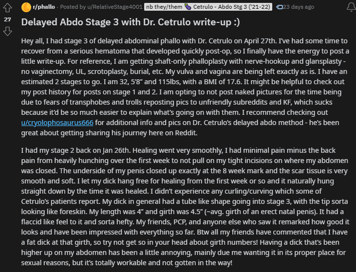The width and height of the screenshot is (356, 272).
Task: Open the r/phallo subreddit link
Action: click(44, 7)
